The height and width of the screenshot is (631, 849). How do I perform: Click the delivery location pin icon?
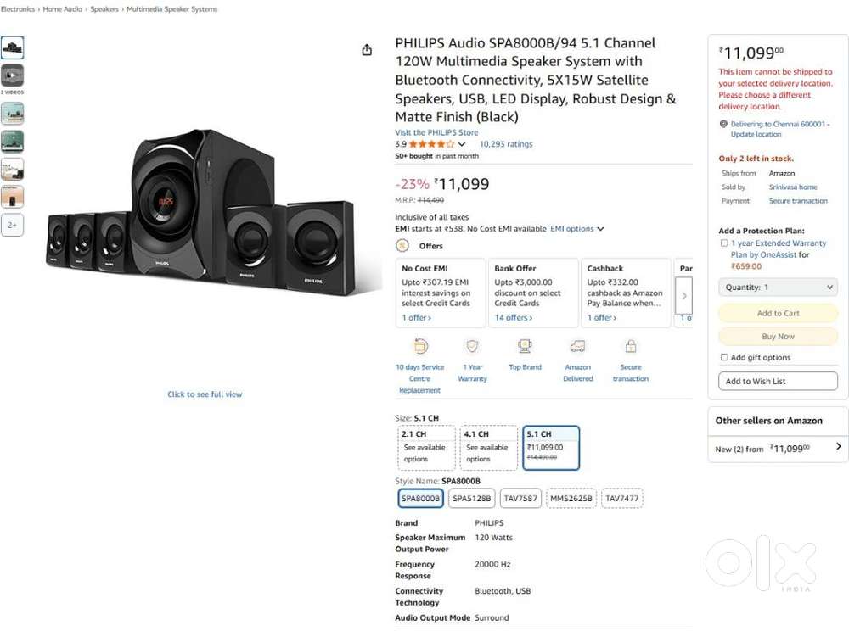click(723, 125)
